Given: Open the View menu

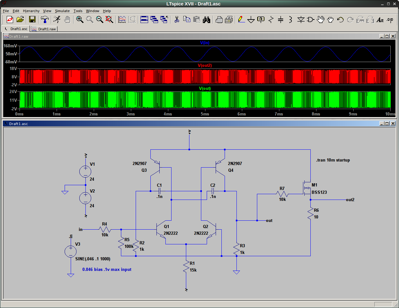Looking at the screenshot, I should (x=47, y=11).
